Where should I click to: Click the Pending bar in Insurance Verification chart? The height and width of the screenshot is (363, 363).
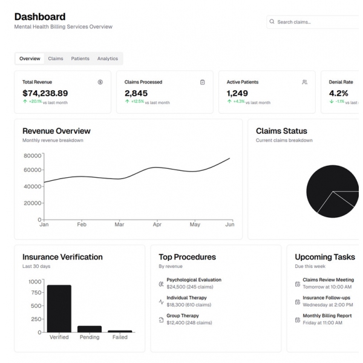[x=90, y=329]
